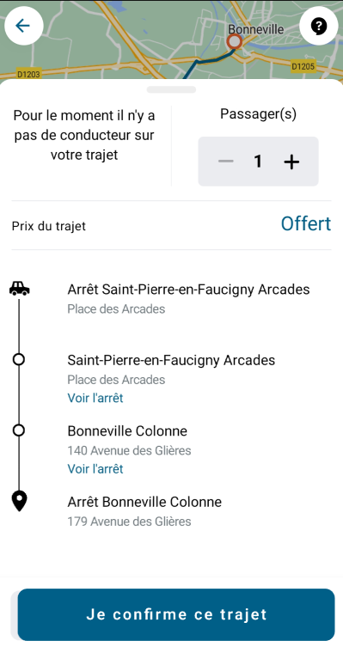343x653 pixels.
Task: Click the car icon at route start
Action: [x=19, y=289]
